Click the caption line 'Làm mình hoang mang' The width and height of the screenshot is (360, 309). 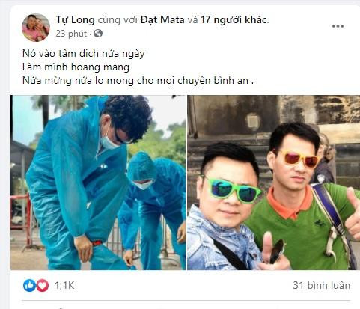pos(76,67)
